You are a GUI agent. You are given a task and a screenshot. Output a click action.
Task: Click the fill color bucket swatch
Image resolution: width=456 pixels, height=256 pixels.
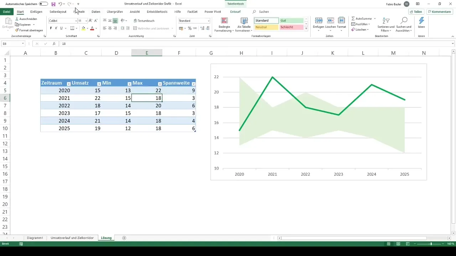(83, 28)
